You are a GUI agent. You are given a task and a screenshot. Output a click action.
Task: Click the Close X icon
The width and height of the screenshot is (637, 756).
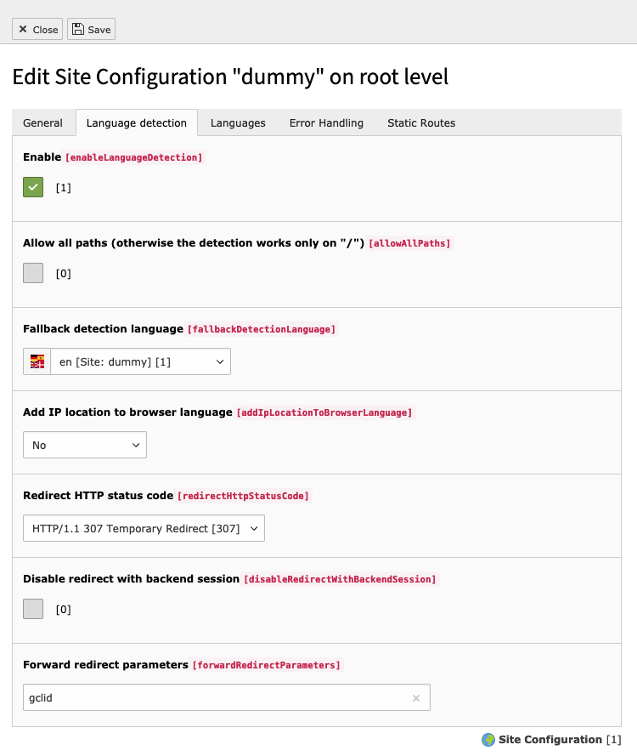click(23, 30)
